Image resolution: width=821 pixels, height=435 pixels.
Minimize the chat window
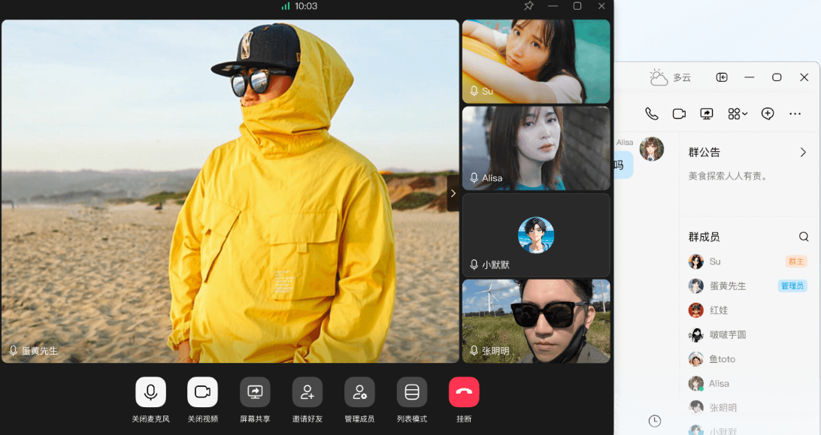click(750, 77)
